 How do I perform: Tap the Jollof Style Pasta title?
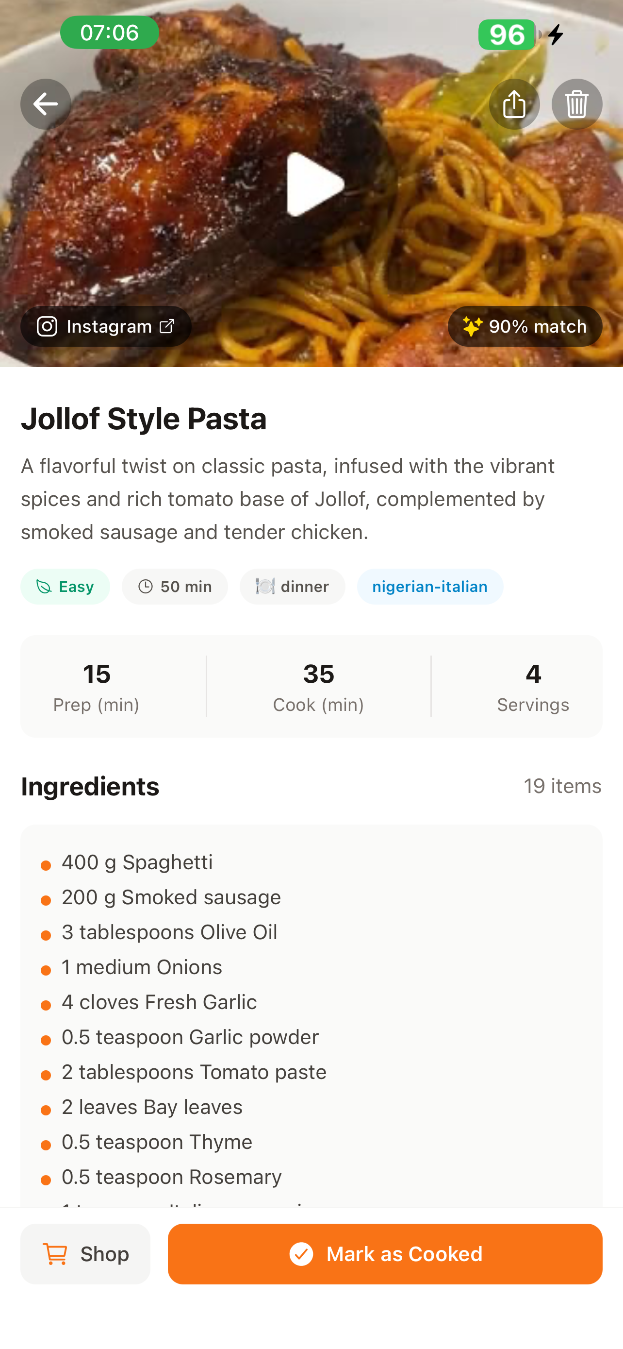click(144, 418)
